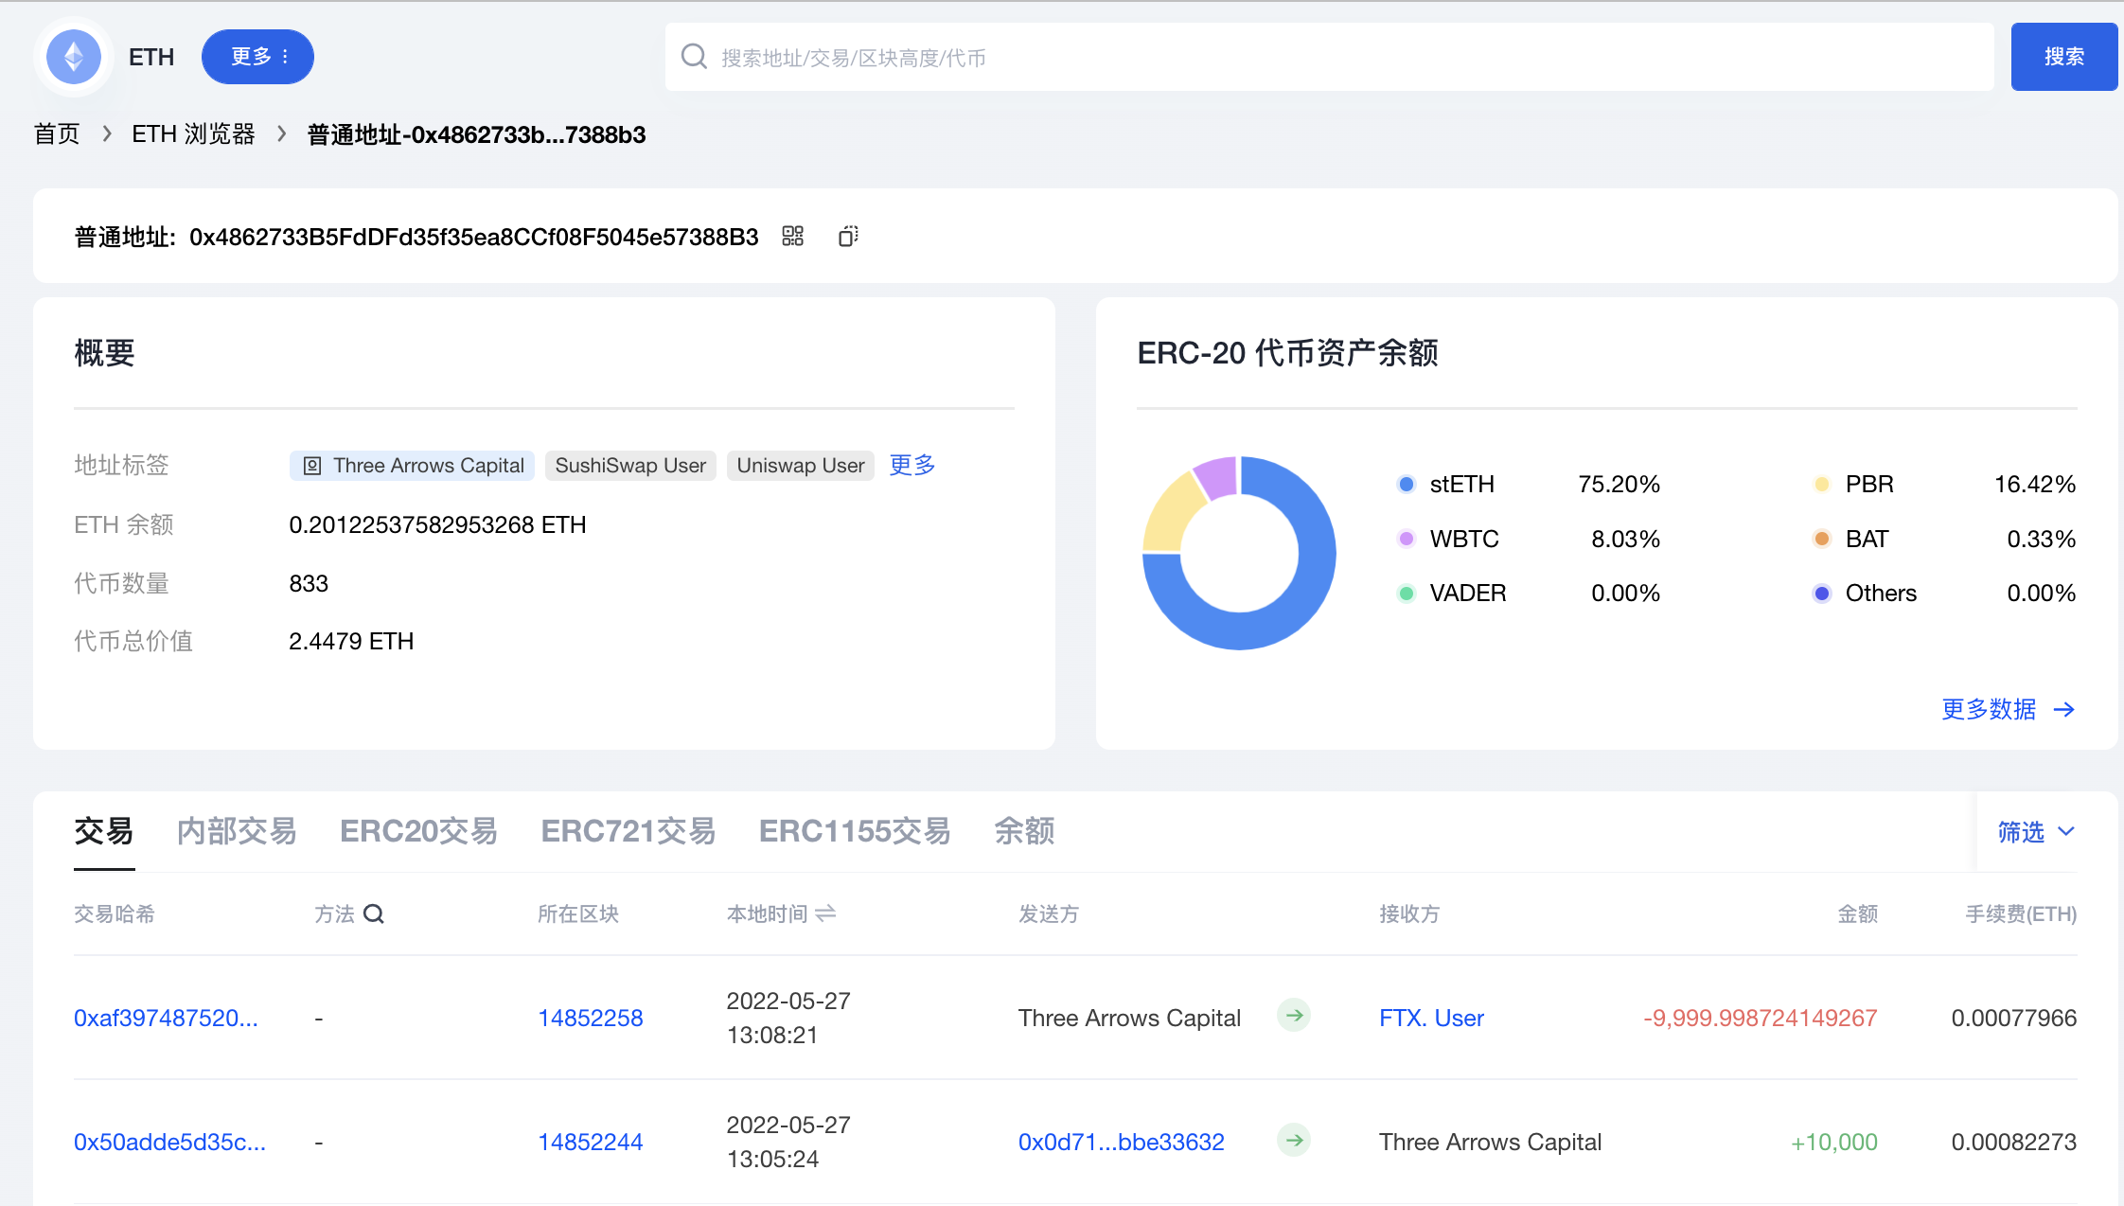Focus the address/transaction search field

[x=1329, y=57]
